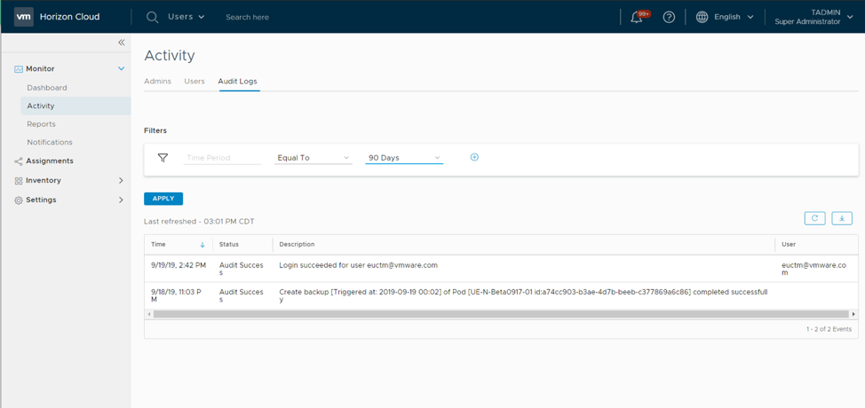Click 'Login succeeded for user' description
This screenshot has height=408, width=865.
coord(358,265)
